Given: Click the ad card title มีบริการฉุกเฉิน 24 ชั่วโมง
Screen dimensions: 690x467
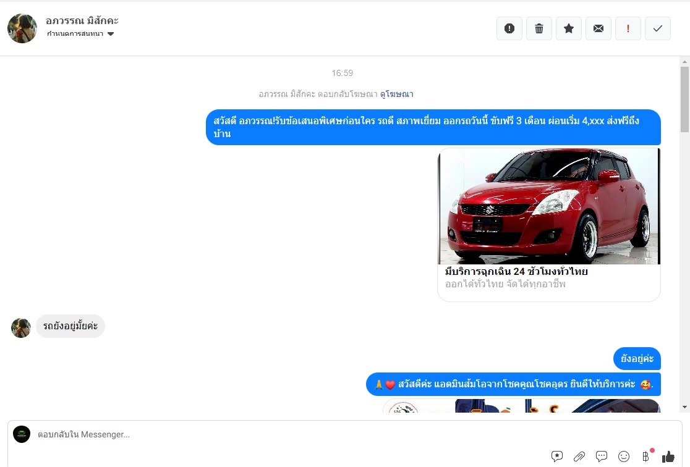Looking at the screenshot, I should [x=516, y=272].
